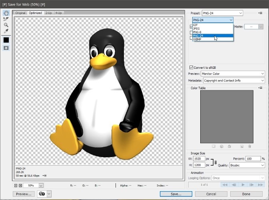
Task: Click the browser preview icon
Action: tap(42, 194)
